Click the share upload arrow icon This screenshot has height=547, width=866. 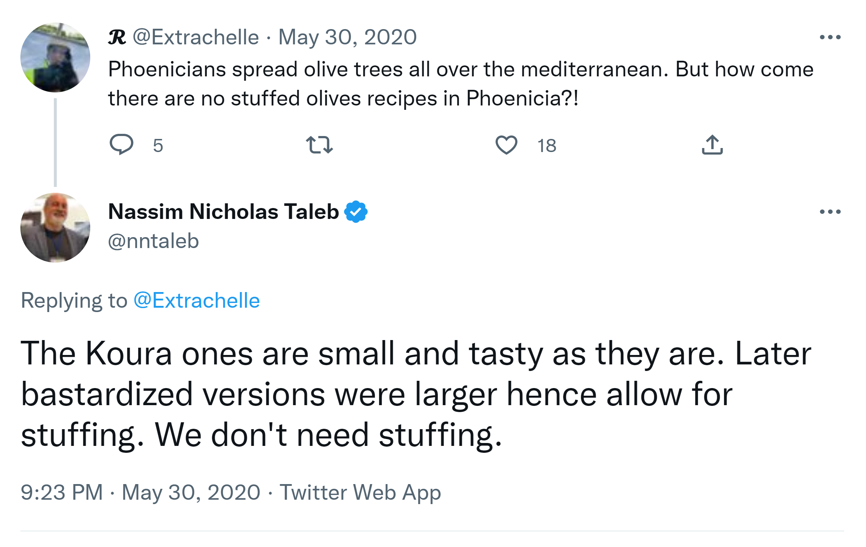pyautogui.click(x=712, y=144)
